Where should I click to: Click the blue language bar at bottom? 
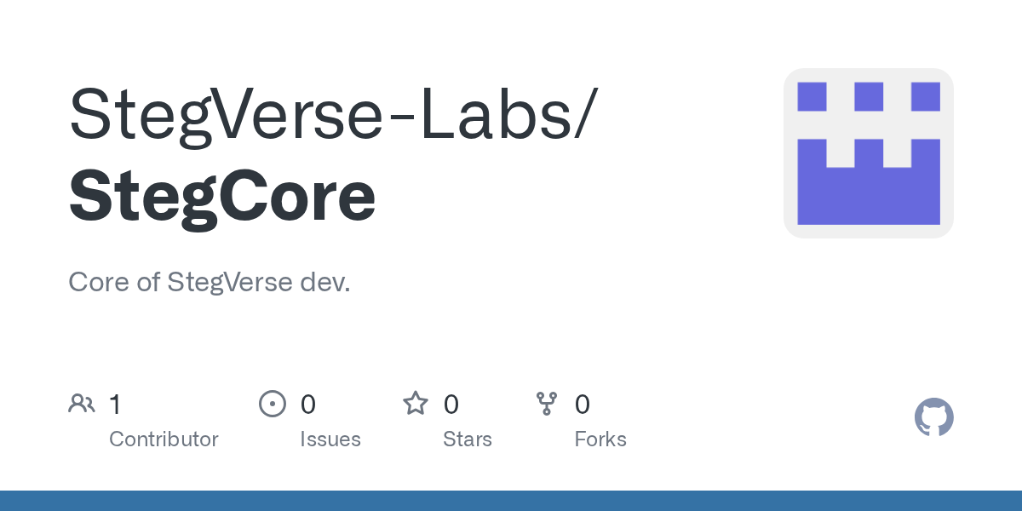[511, 501]
